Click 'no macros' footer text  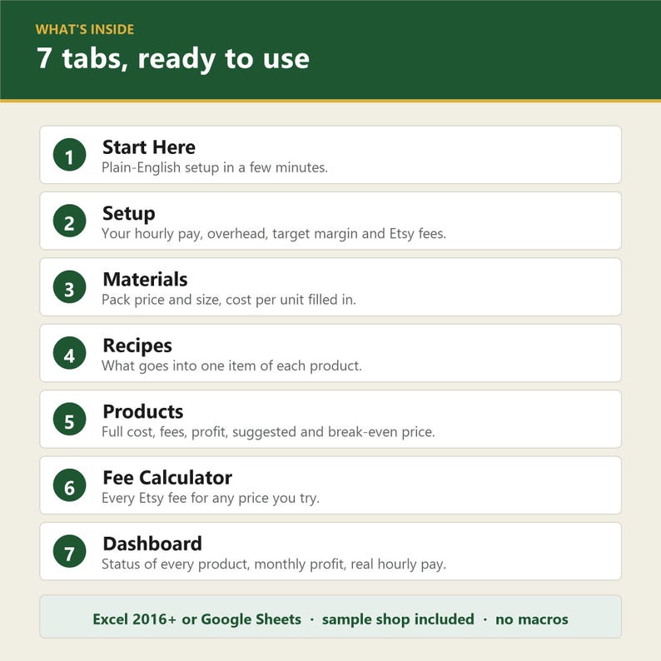(x=532, y=619)
